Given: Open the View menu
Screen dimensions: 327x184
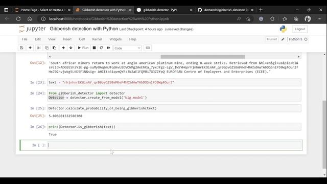Looking at the screenshot, I should coord(52,39).
